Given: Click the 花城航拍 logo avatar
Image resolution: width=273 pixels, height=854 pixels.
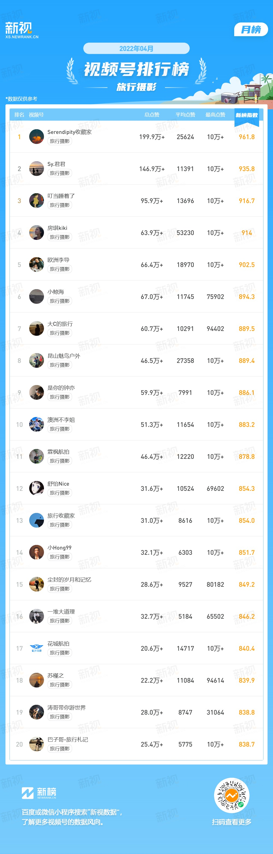Looking at the screenshot, I should point(36,648).
